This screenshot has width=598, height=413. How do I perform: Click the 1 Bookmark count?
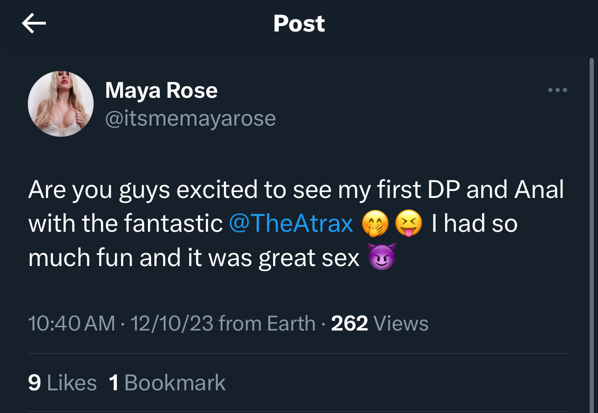167,383
